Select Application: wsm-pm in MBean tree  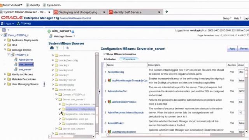click(x=77, y=119)
